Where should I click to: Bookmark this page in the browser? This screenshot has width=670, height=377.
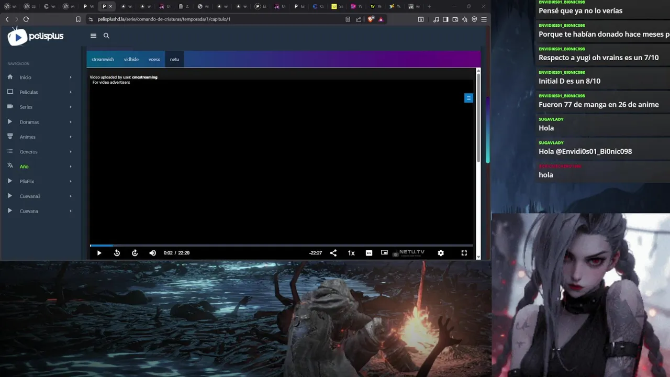(78, 19)
